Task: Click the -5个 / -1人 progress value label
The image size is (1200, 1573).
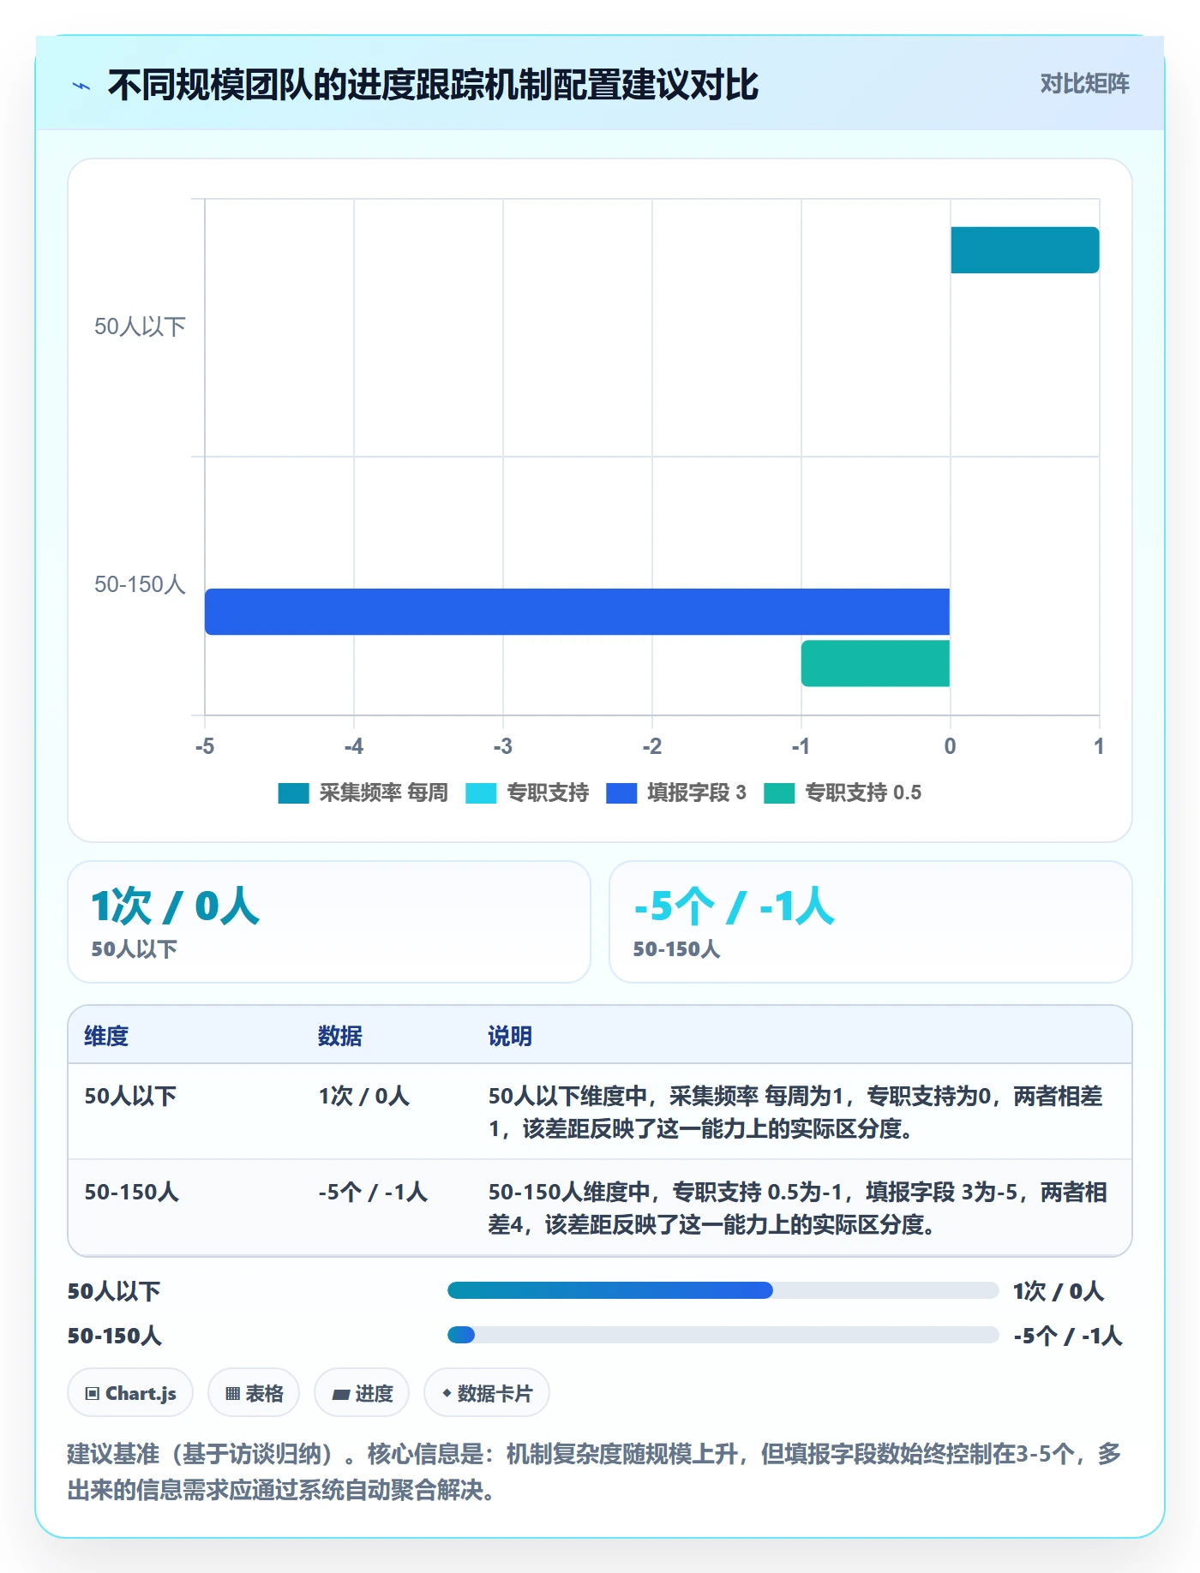Action: coord(1067,1336)
